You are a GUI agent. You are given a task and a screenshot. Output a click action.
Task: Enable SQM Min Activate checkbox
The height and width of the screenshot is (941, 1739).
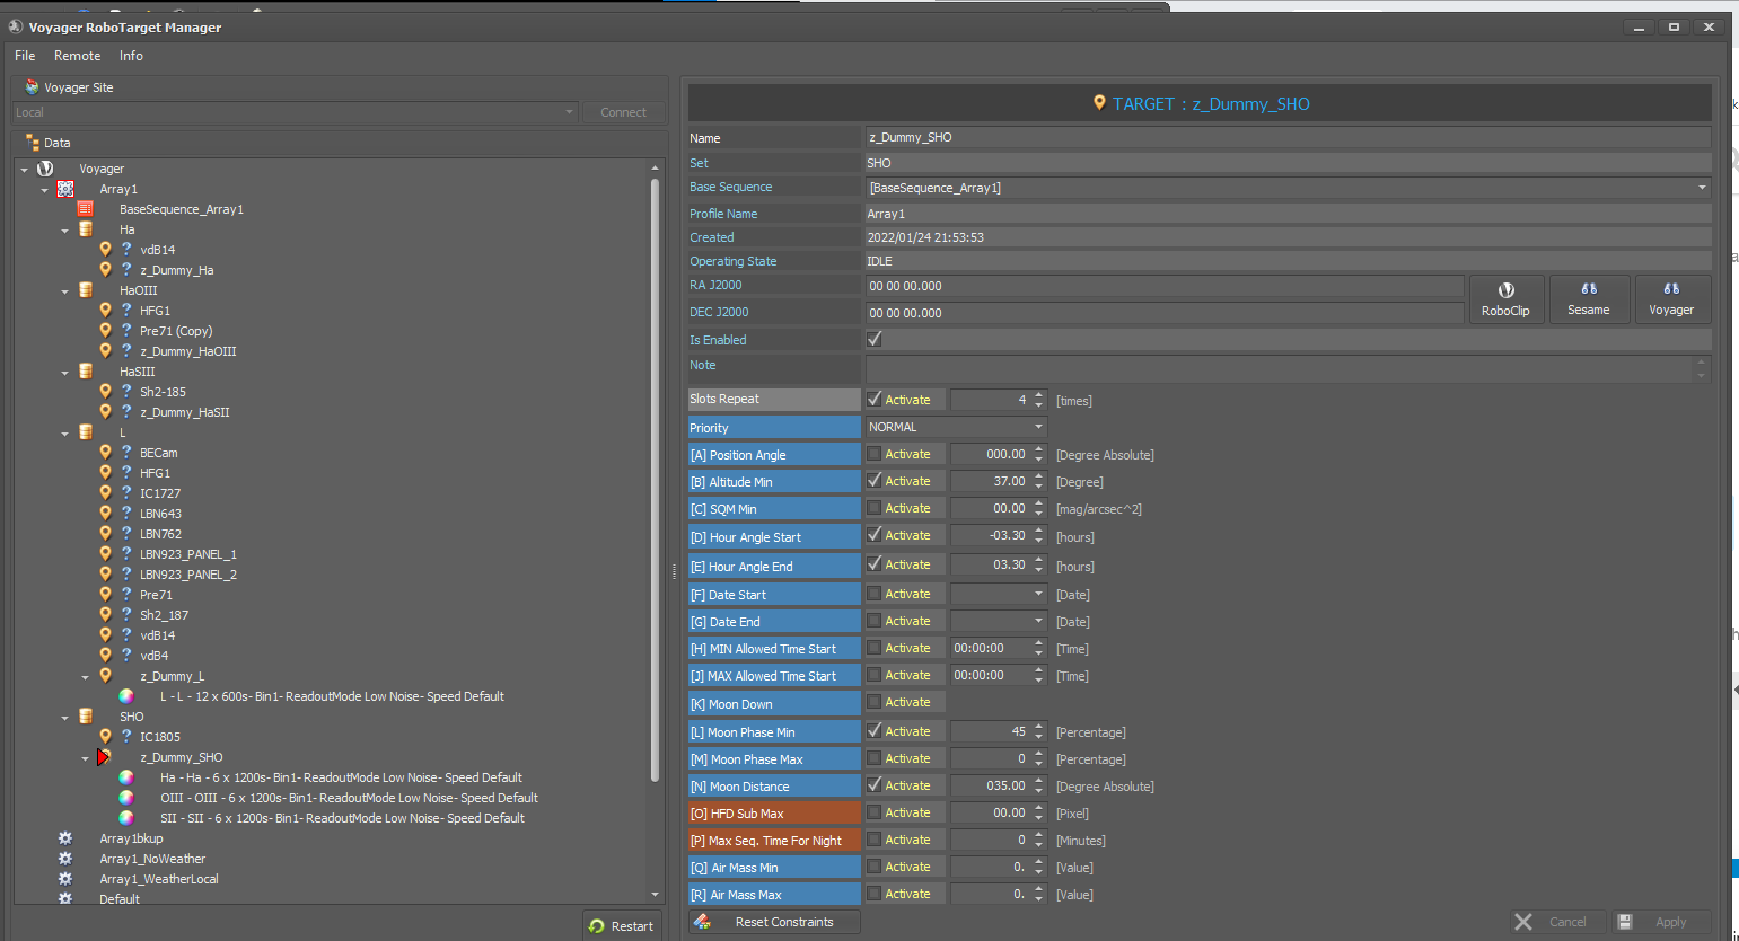(874, 508)
